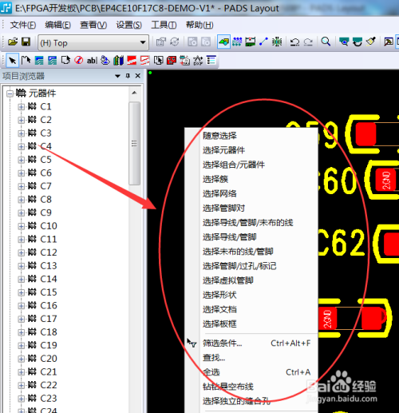Select the Plane Area Cut Out tool
The height and width of the screenshot is (413, 399).
tap(145, 61)
